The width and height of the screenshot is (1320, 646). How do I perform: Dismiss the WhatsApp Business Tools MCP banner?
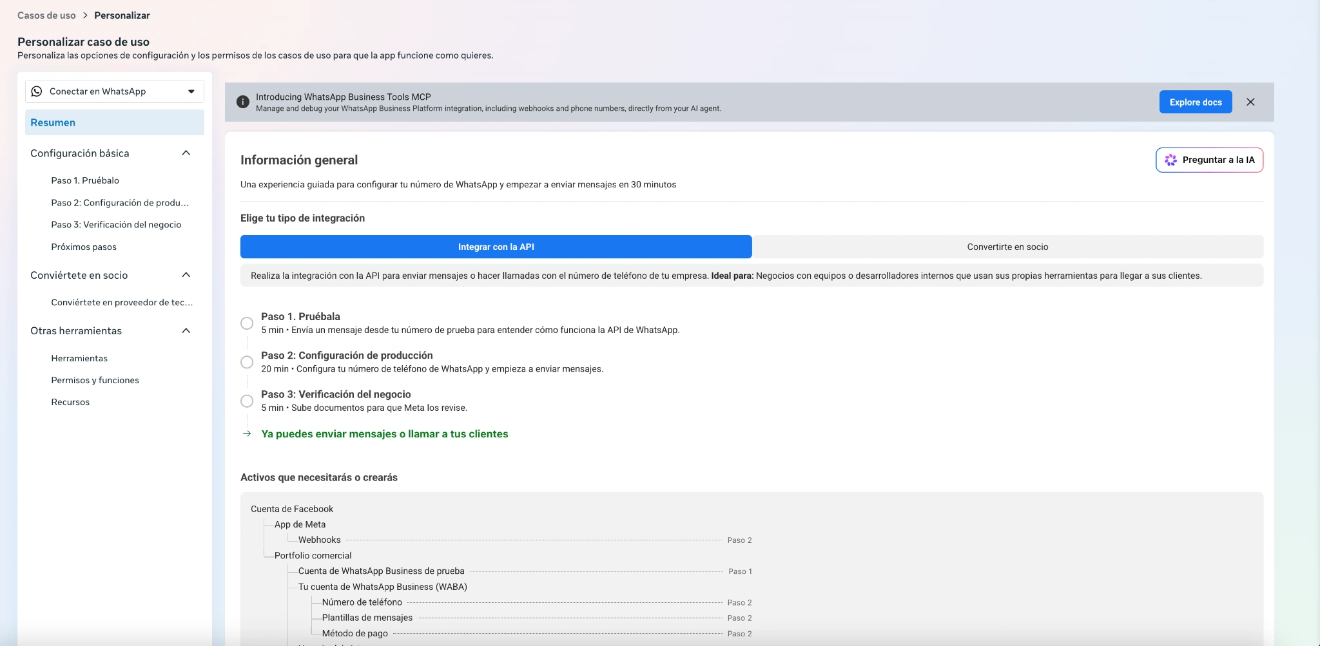1250,102
